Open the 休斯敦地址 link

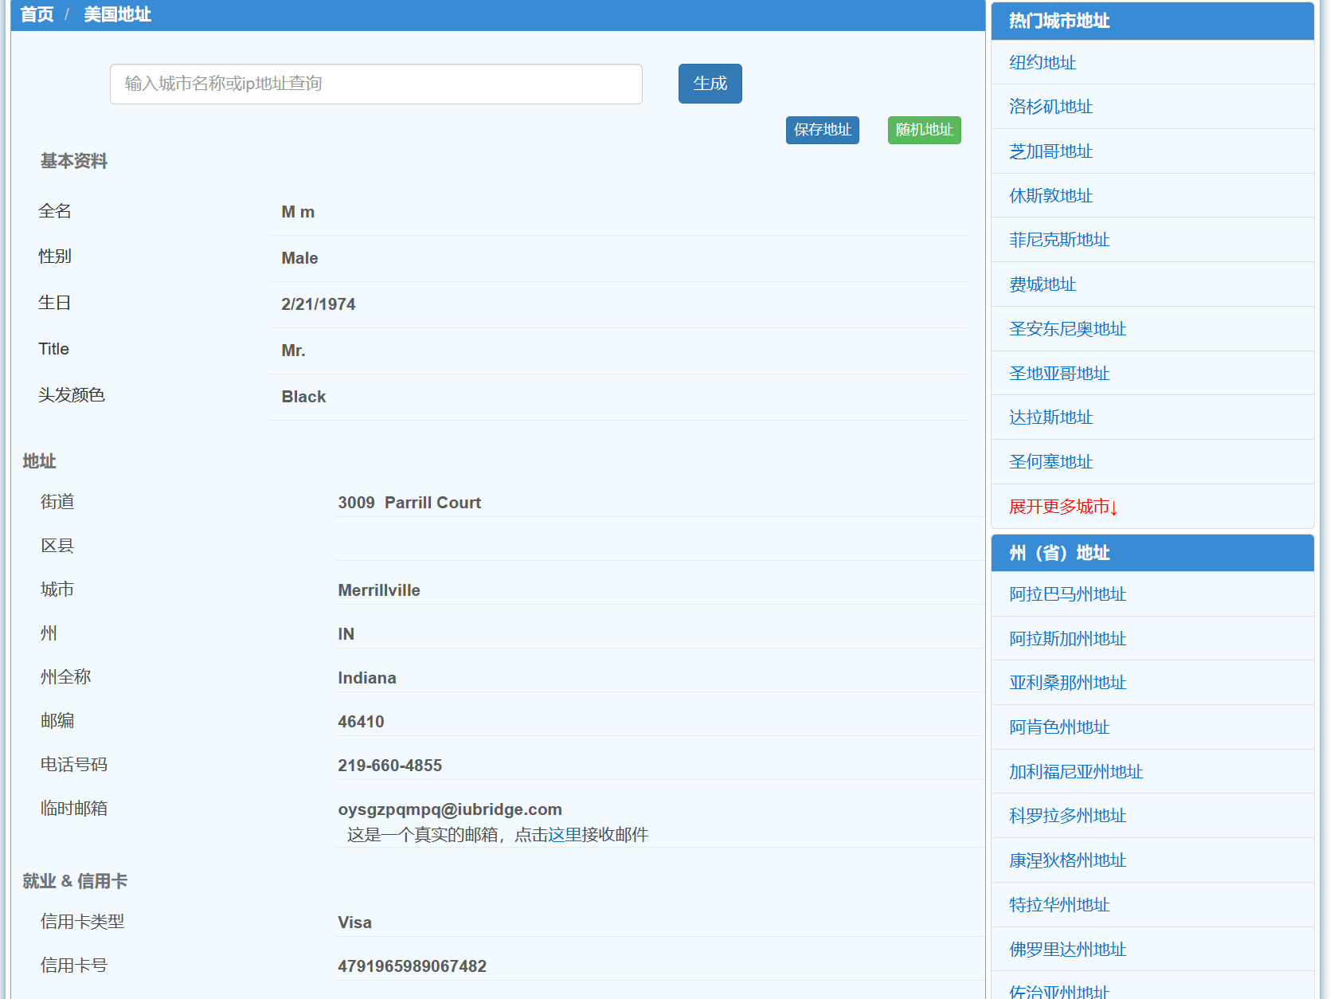pos(1050,196)
